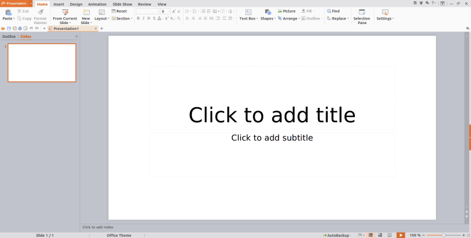Close the Outline/Slides side panel
Viewport: 471px width, 238px height.
76,37
